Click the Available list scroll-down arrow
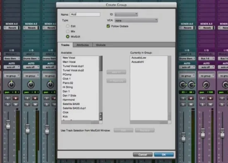The image size is (228, 163). (x=101, y=118)
